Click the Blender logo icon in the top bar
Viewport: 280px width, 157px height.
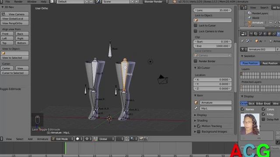coord(175,2)
